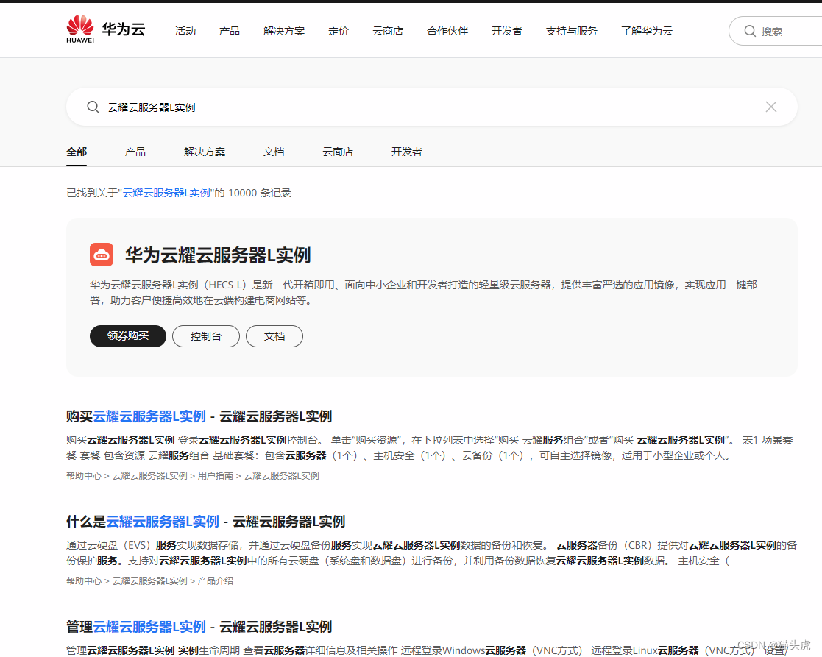Viewport: 822px width, 657px height.
Task: Switch to the 文档 results tab
Action: 274,152
